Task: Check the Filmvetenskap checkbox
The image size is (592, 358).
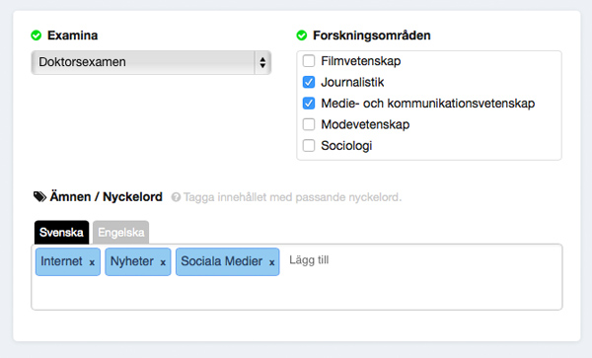Action: click(309, 61)
